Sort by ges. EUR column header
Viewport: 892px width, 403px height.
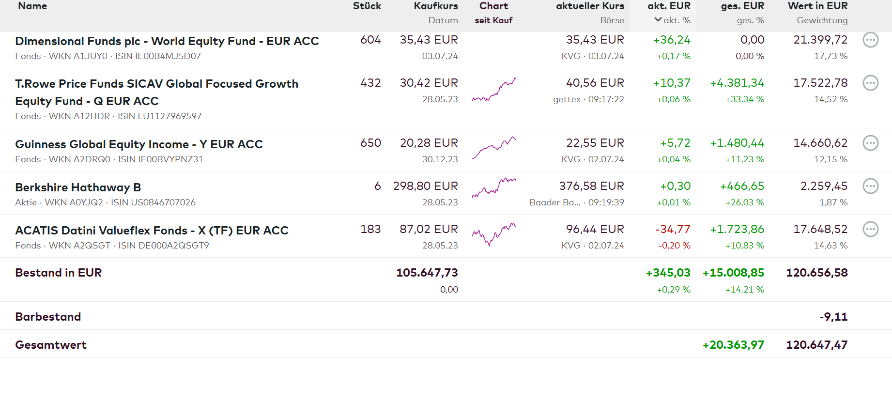click(x=742, y=6)
